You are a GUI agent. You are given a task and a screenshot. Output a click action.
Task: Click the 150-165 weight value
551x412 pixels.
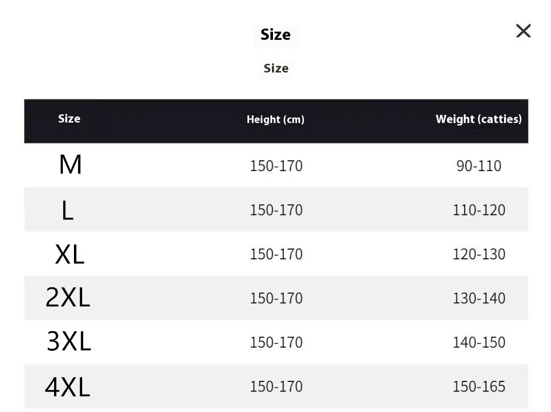pyautogui.click(x=479, y=386)
